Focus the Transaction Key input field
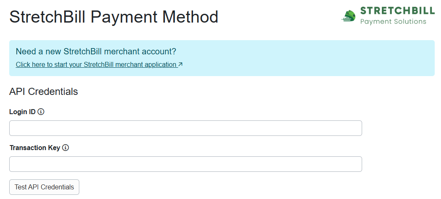Image resolution: width=441 pixels, height=199 pixels. tap(185, 164)
